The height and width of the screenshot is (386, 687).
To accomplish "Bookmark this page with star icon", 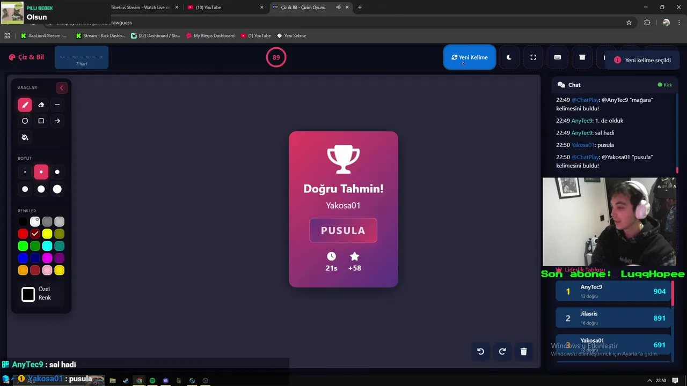I will 629,23.
